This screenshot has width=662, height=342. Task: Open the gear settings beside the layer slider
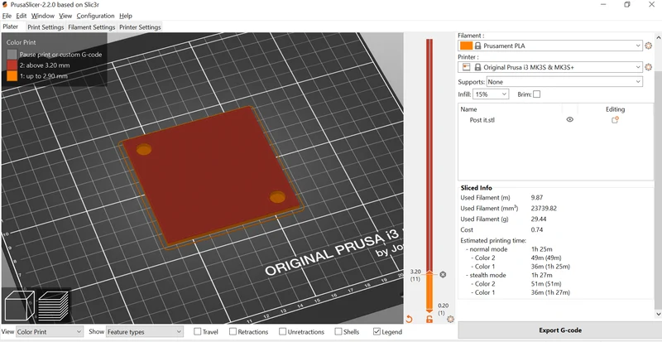click(450, 319)
